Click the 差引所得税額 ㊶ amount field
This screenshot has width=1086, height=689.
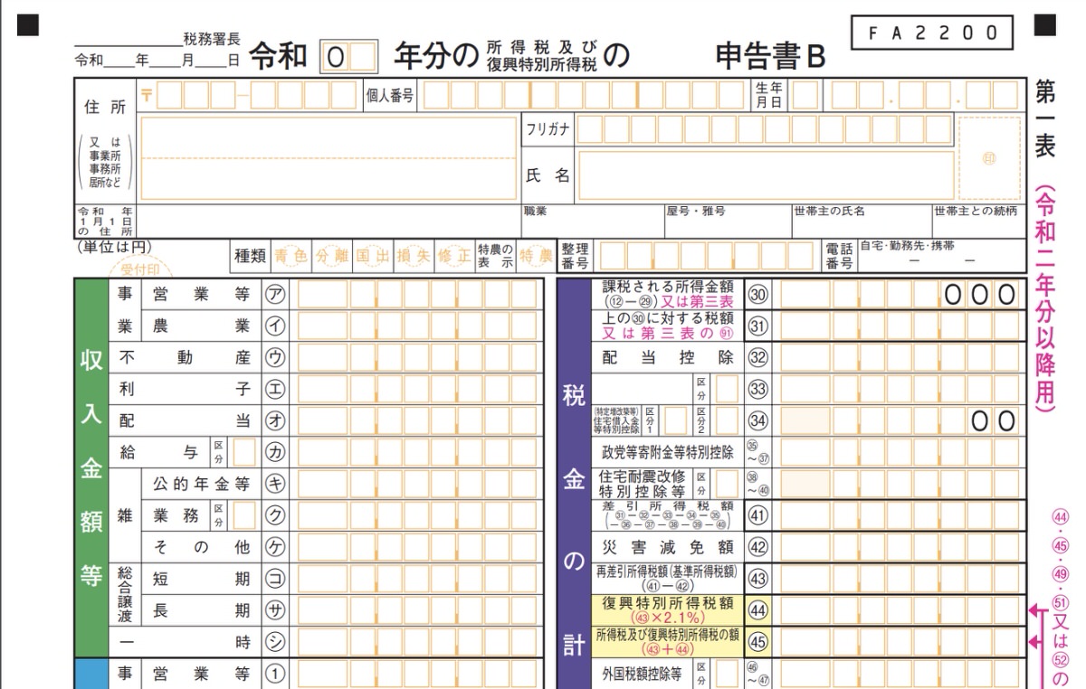point(900,515)
